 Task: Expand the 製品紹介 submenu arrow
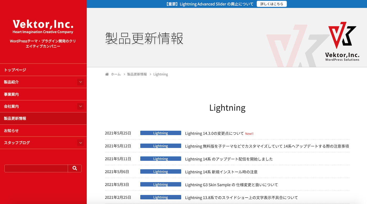tap(80, 82)
